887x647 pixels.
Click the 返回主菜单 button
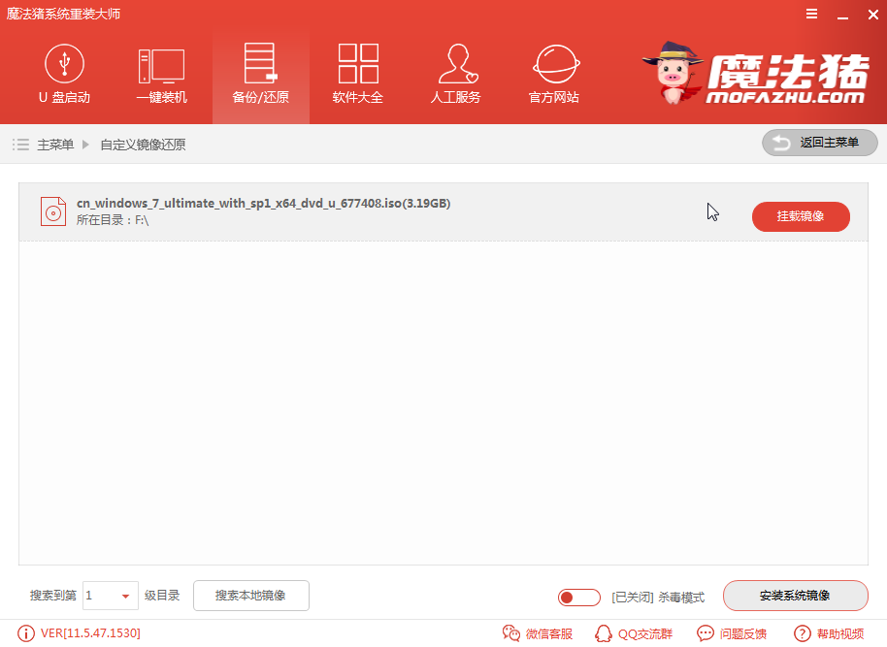coord(819,143)
